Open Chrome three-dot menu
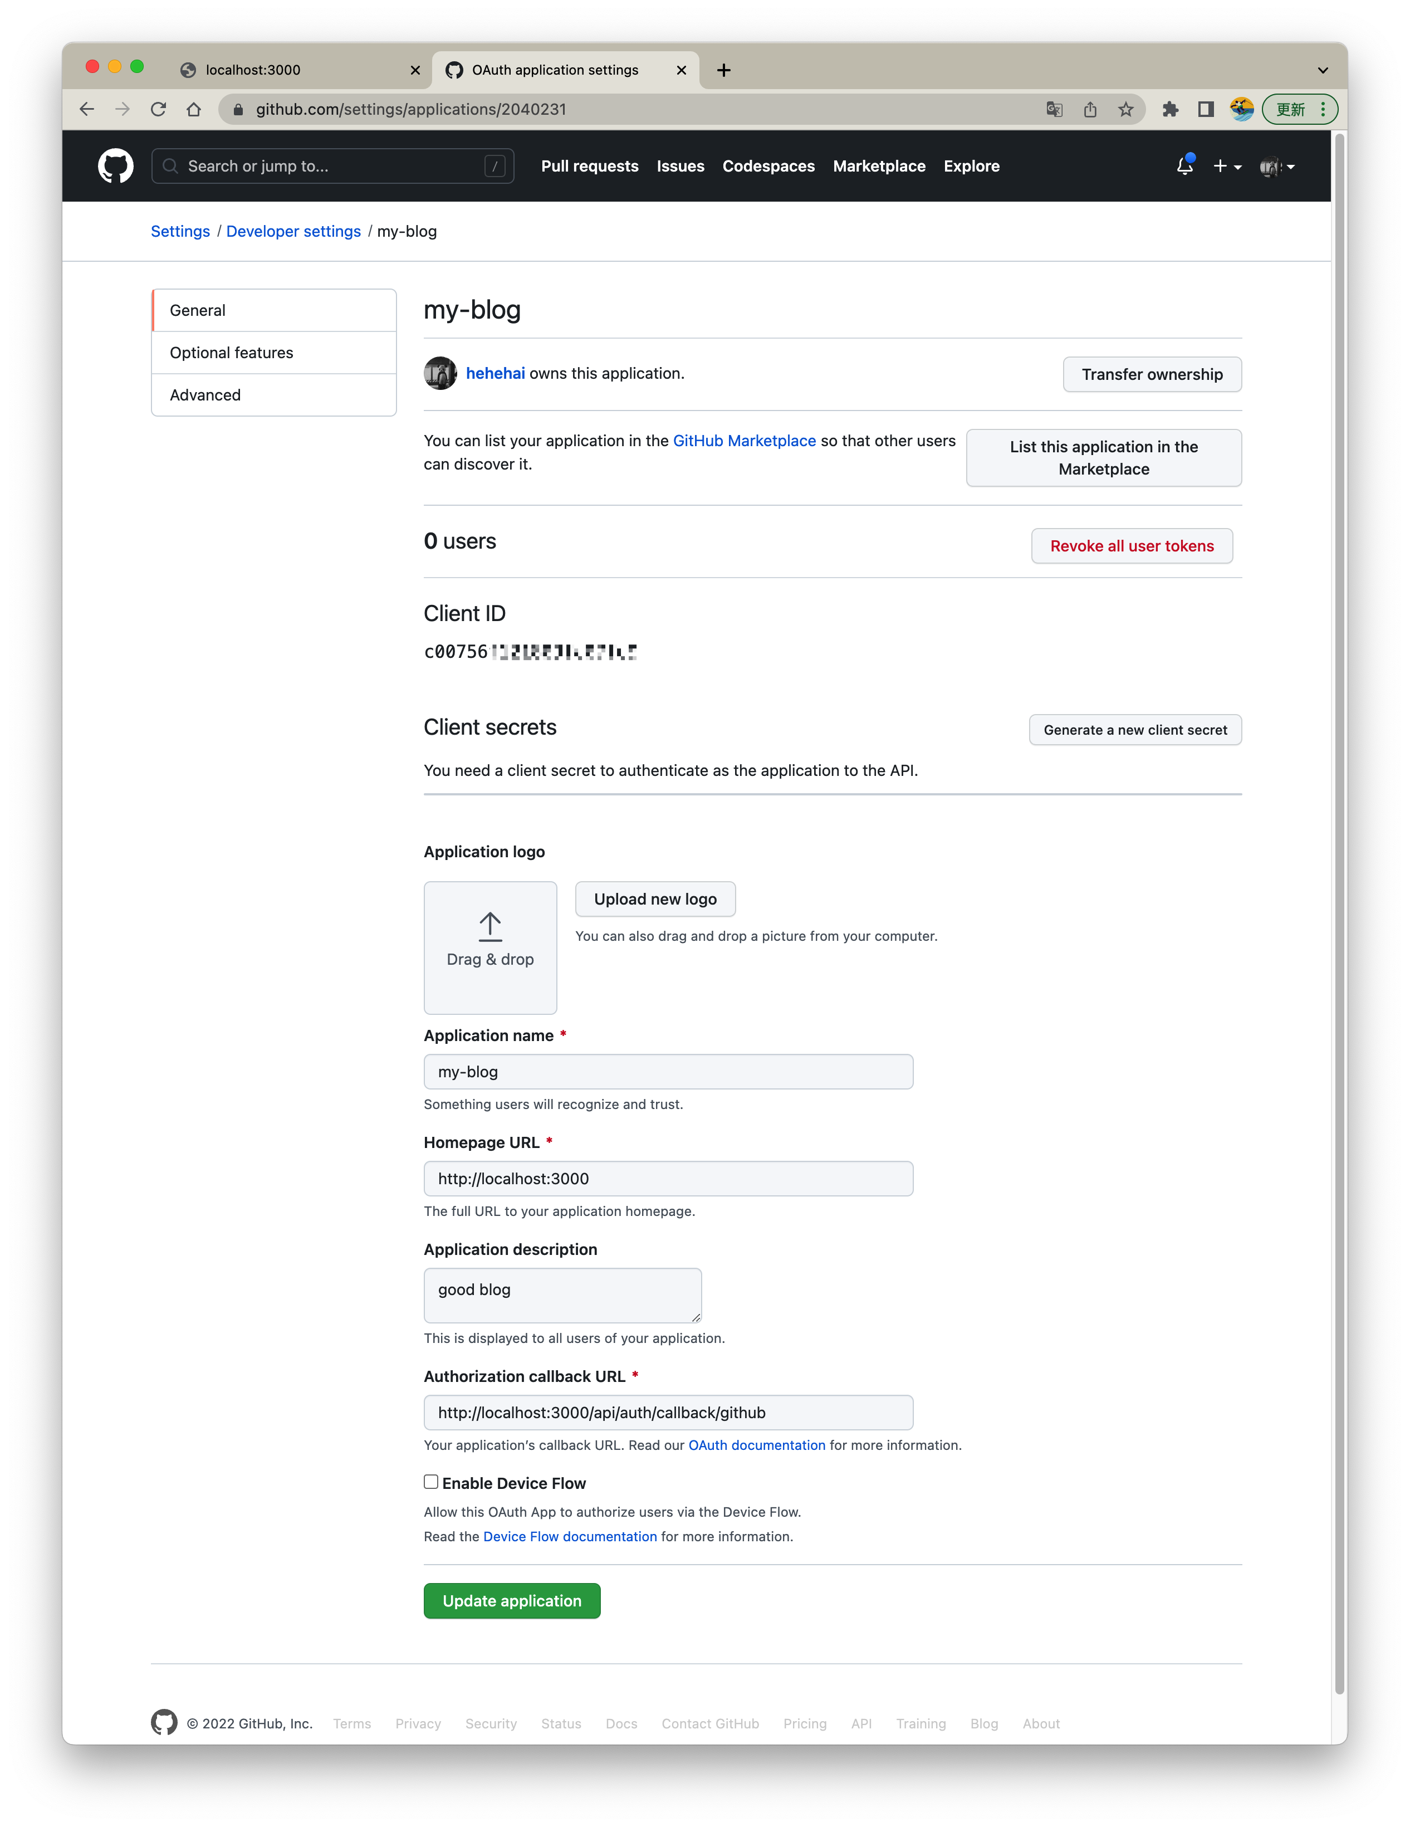Screen dimensions: 1410x1827 tap(1323, 110)
